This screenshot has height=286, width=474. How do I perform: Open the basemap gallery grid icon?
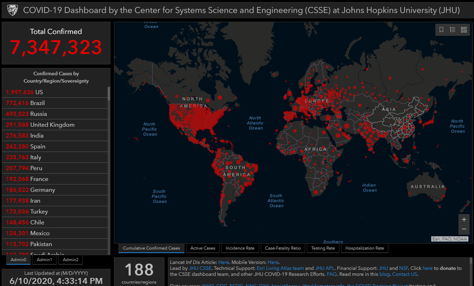pyautogui.click(x=464, y=30)
